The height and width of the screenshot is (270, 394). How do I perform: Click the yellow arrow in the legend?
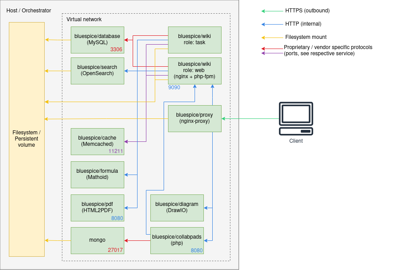coord(272,38)
